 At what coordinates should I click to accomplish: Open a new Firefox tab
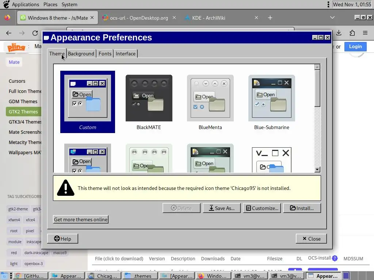270,18
